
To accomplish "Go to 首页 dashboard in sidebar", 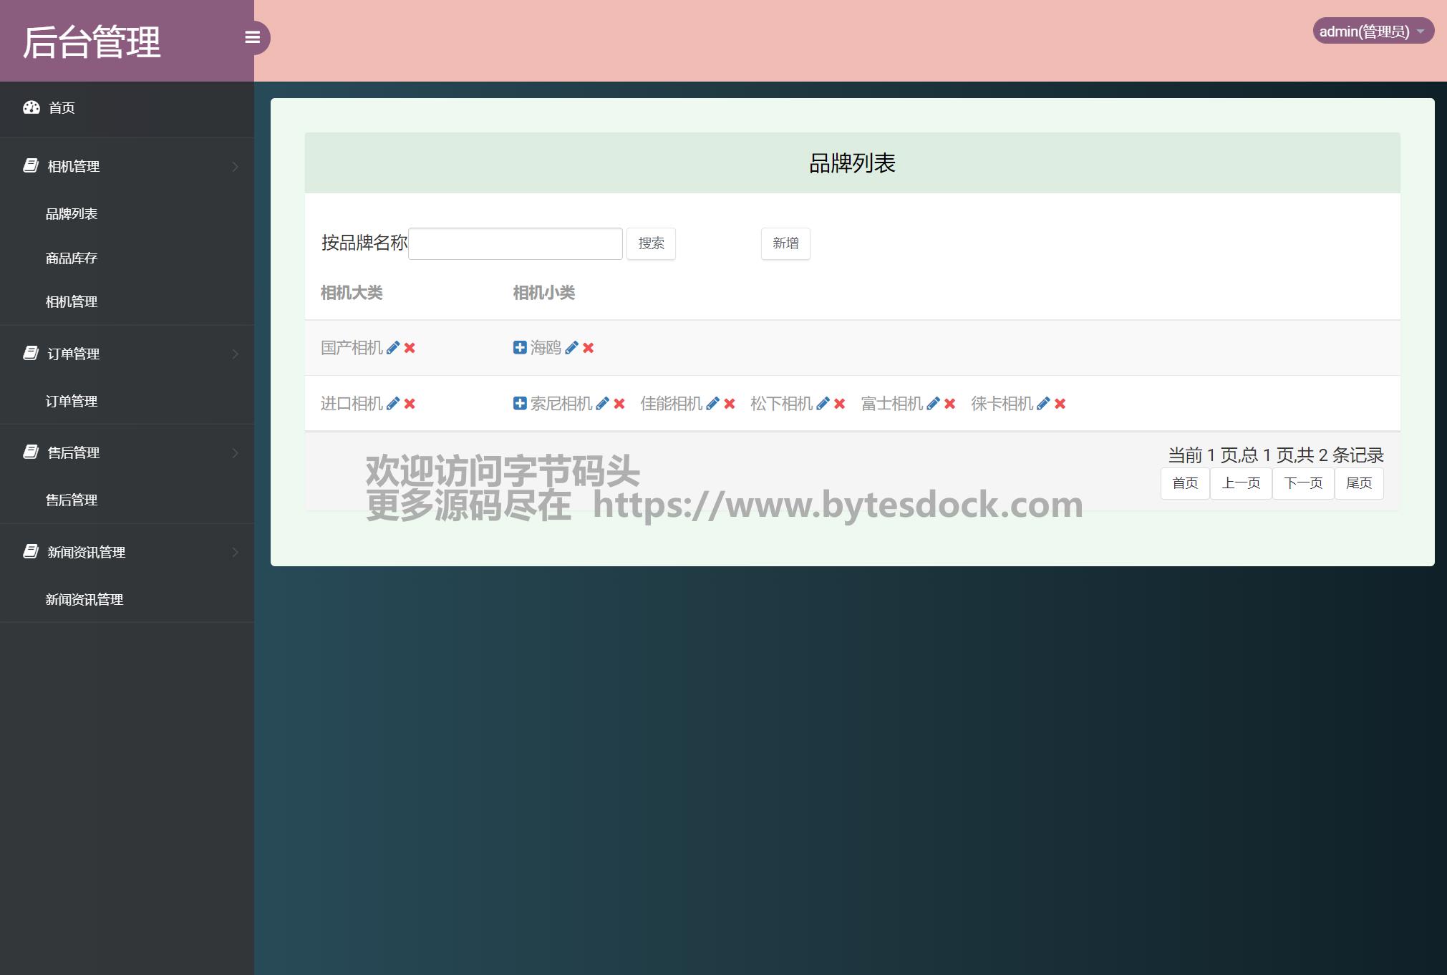I will (x=62, y=108).
